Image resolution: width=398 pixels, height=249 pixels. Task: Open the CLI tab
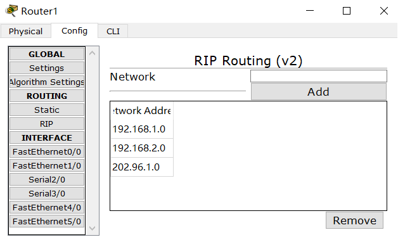coord(113,31)
